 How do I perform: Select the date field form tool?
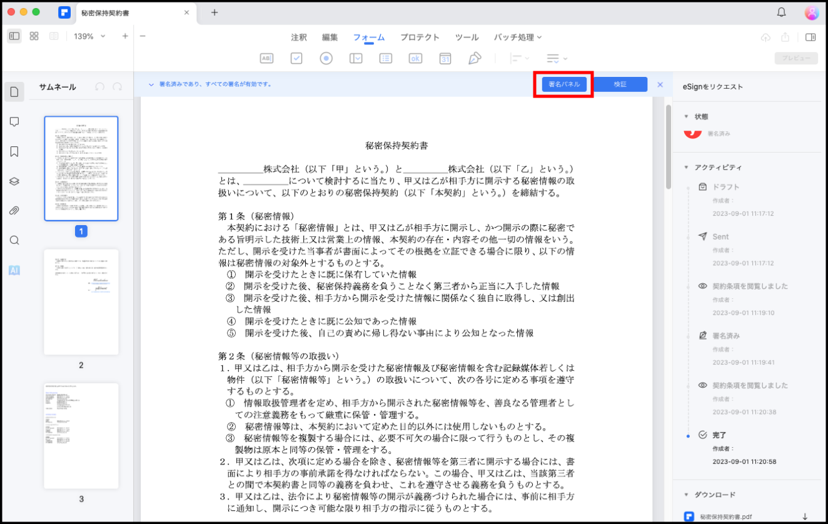point(445,58)
